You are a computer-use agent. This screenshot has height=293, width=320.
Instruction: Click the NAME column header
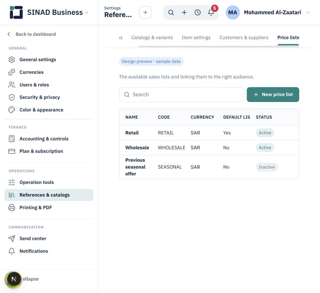pos(132,117)
